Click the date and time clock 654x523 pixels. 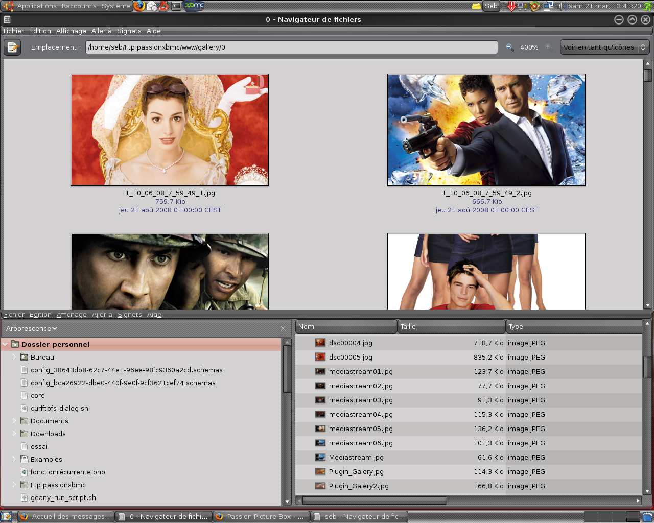605,6
